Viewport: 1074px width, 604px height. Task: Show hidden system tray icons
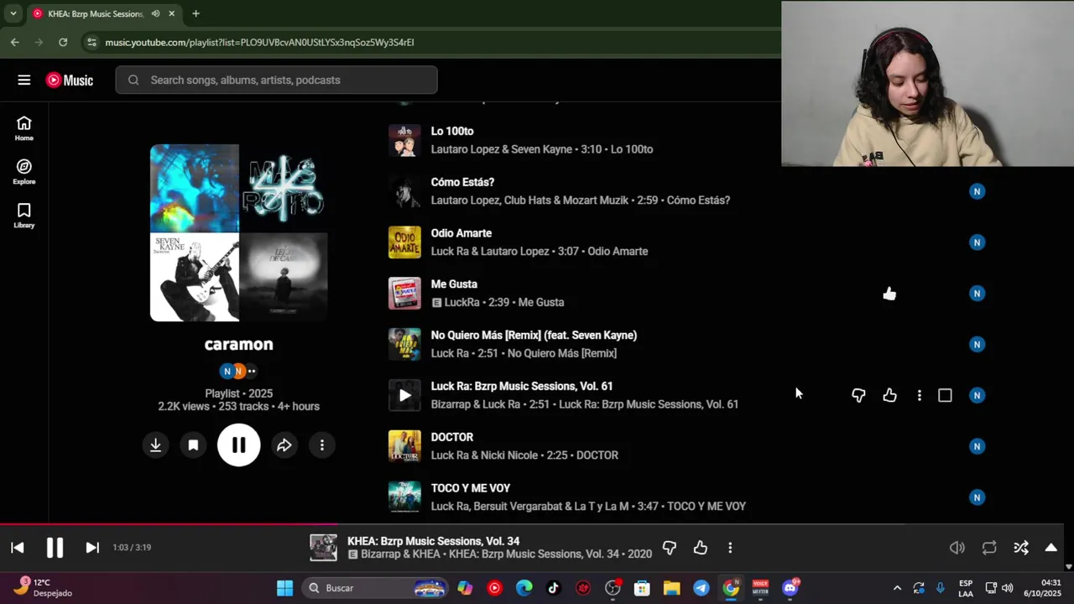click(897, 588)
